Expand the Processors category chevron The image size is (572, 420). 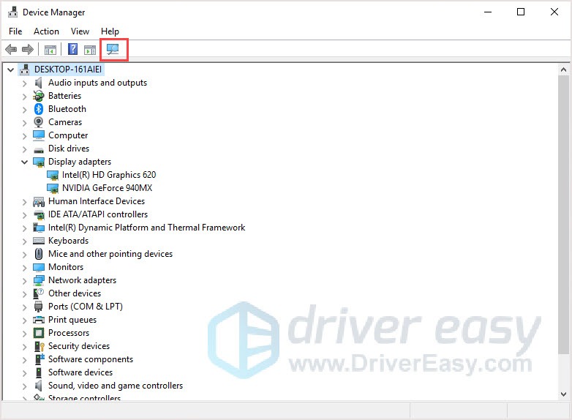[x=24, y=333]
